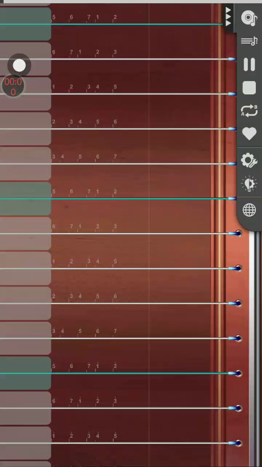Toggle the lightbulb hint mode

tap(249, 184)
